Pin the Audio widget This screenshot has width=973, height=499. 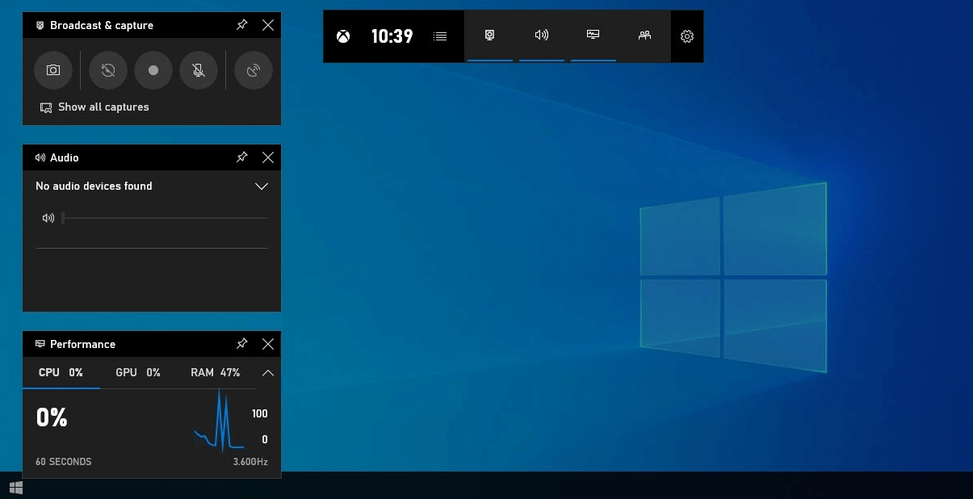(241, 157)
